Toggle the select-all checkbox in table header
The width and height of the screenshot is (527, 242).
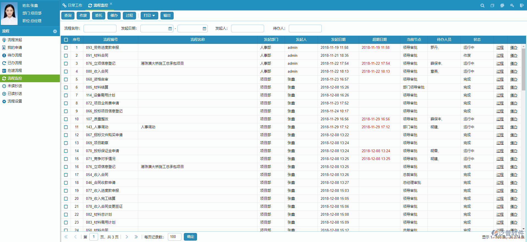pos(66,40)
